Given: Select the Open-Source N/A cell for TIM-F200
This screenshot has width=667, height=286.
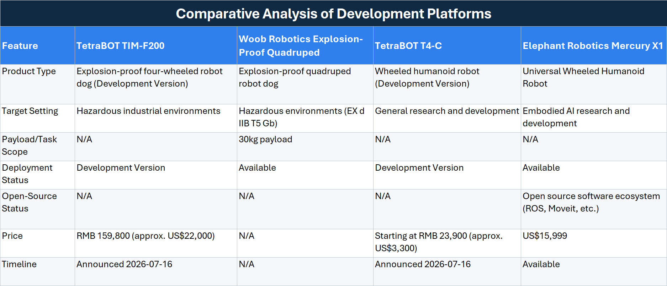Looking at the screenshot, I should pyautogui.click(x=156, y=209).
